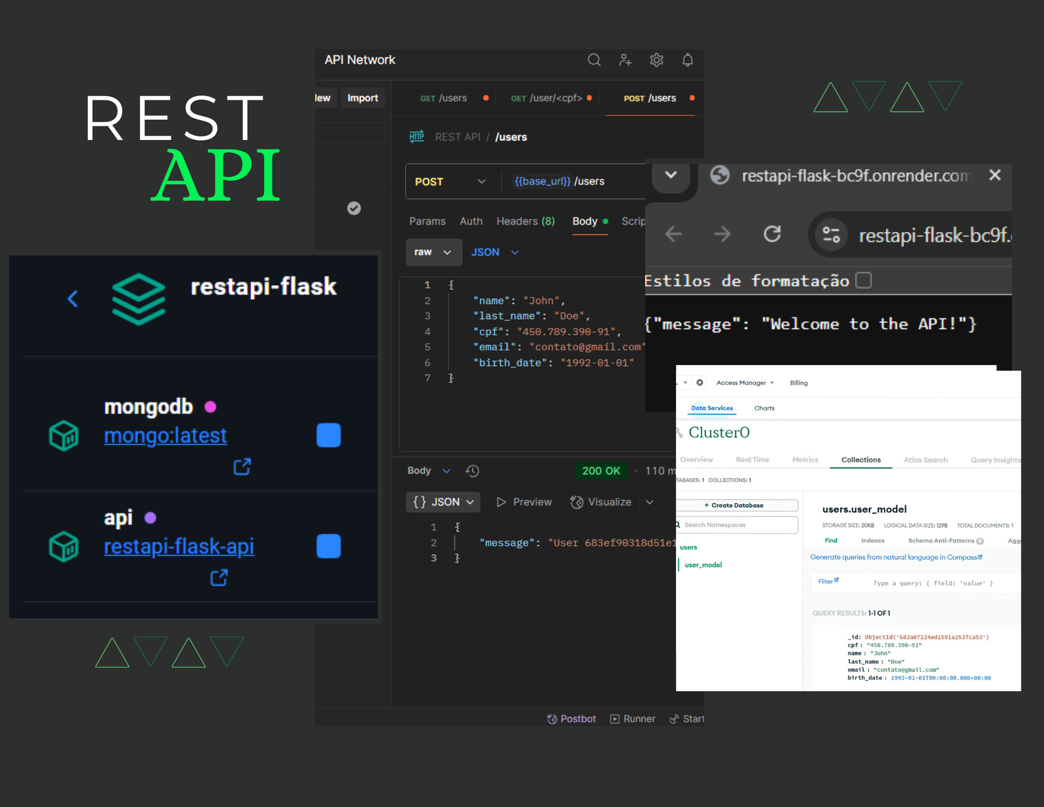Reload the restapi-flask browser page

click(x=772, y=233)
